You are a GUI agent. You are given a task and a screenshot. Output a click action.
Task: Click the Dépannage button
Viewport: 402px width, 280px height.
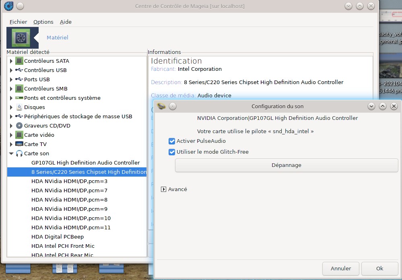287,165
